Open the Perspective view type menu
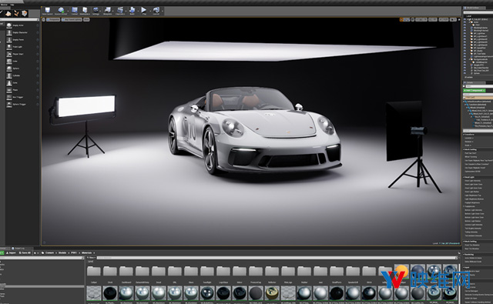The image size is (493, 304). click(53, 19)
